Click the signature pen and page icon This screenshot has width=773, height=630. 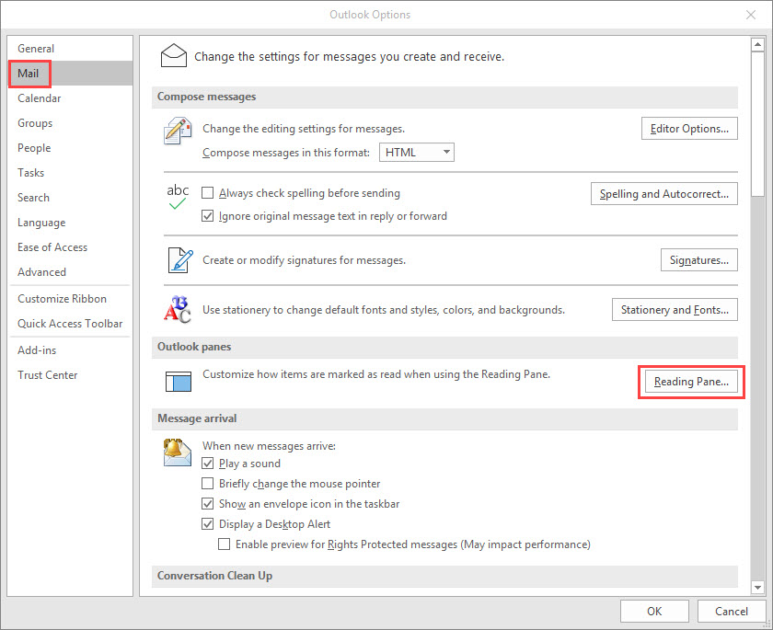click(x=180, y=260)
